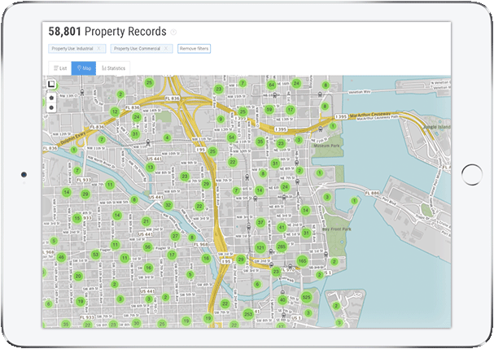494x349 pixels.
Task: Expand the cluster marker labeled 41
Action: [x=282, y=227]
